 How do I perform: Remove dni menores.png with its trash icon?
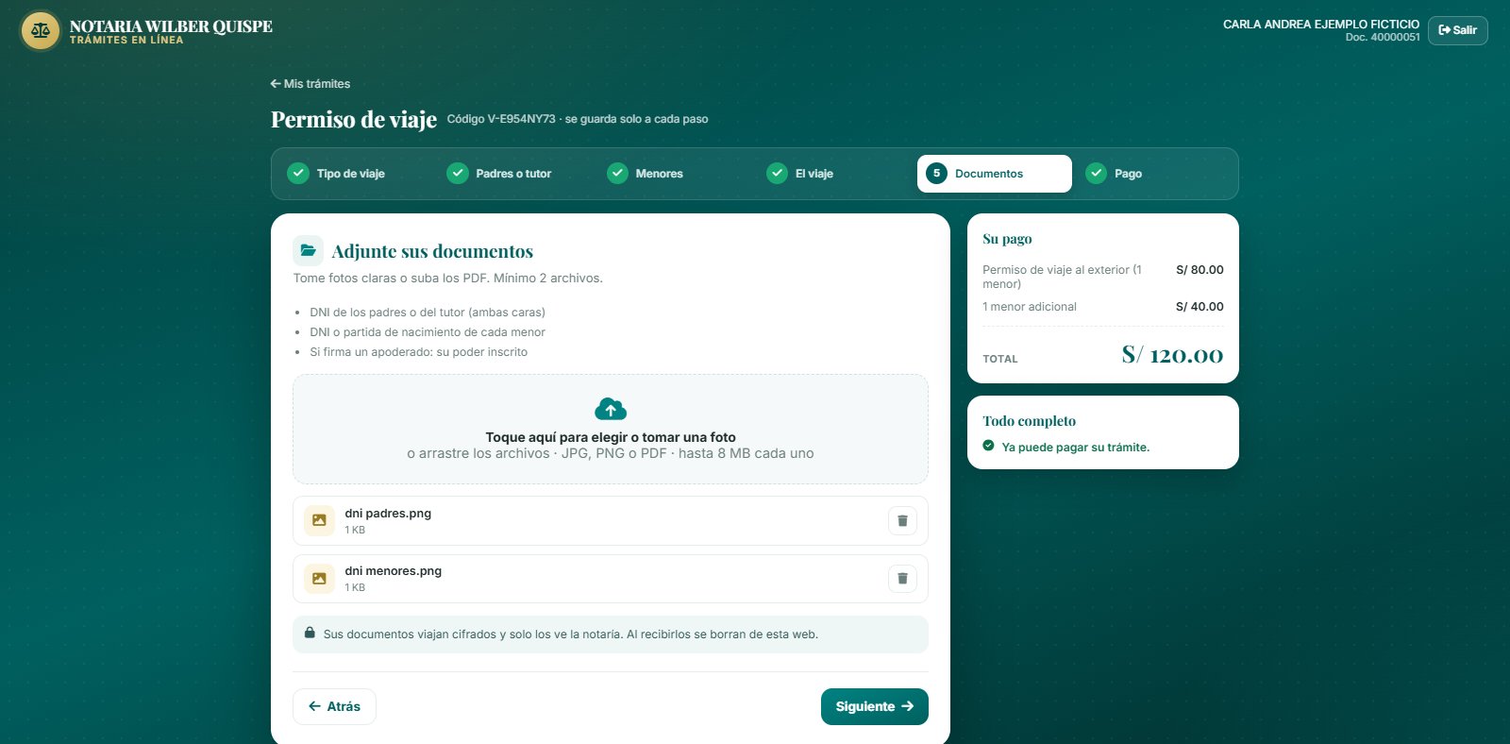[902, 578]
